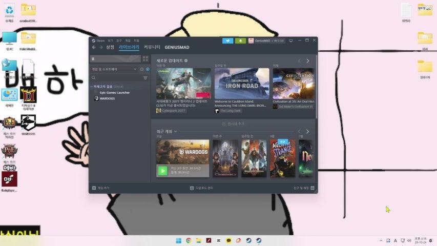Click the add shelf button

pyautogui.click(x=234, y=124)
